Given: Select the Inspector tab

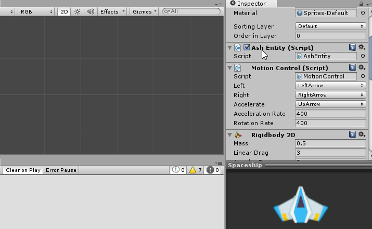Looking at the screenshot, I should [248, 4].
